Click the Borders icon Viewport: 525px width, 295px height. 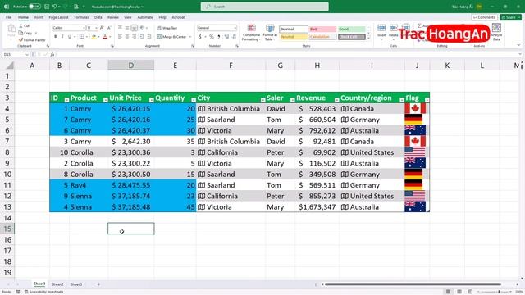(x=81, y=36)
